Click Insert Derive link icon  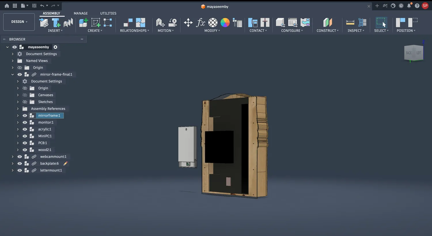click(x=44, y=22)
